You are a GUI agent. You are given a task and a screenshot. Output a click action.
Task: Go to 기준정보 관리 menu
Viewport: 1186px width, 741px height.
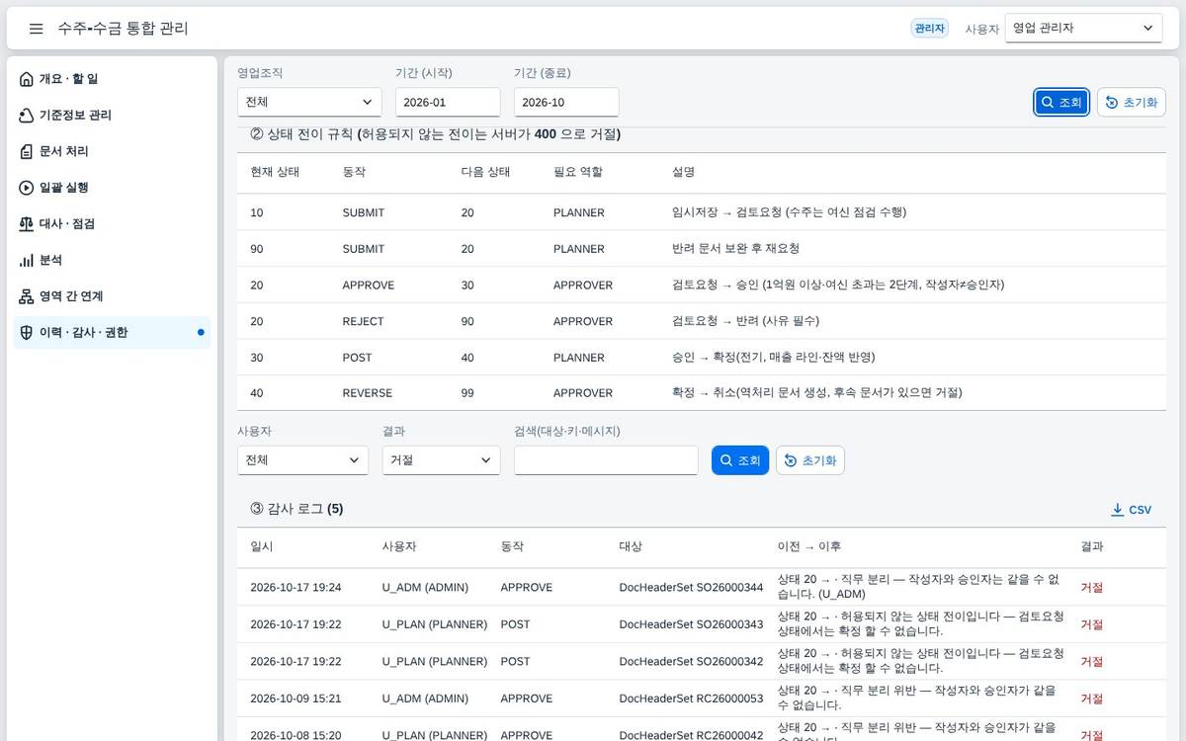click(112, 116)
